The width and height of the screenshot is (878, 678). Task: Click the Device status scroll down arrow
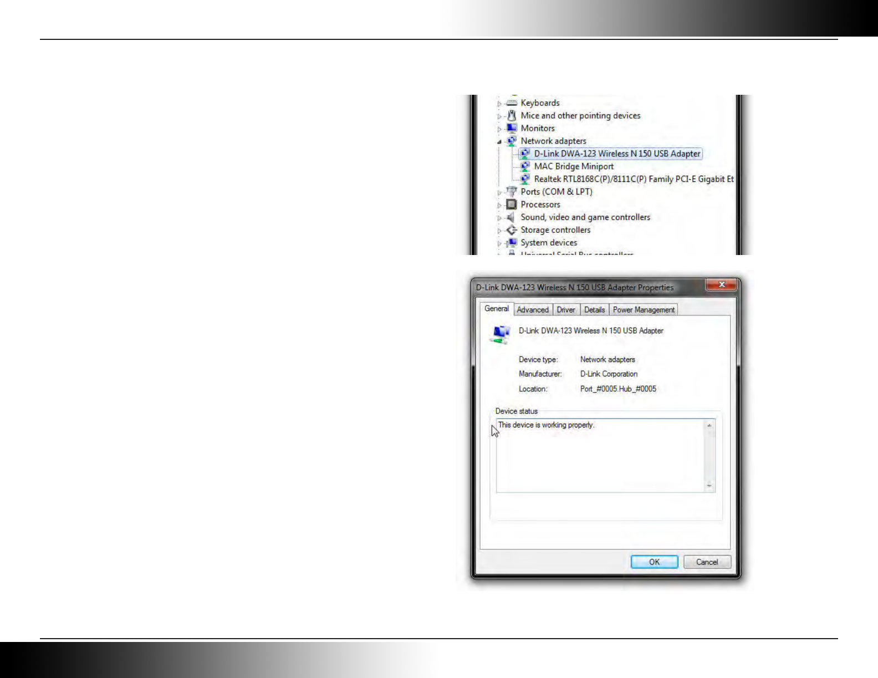pyautogui.click(x=709, y=486)
